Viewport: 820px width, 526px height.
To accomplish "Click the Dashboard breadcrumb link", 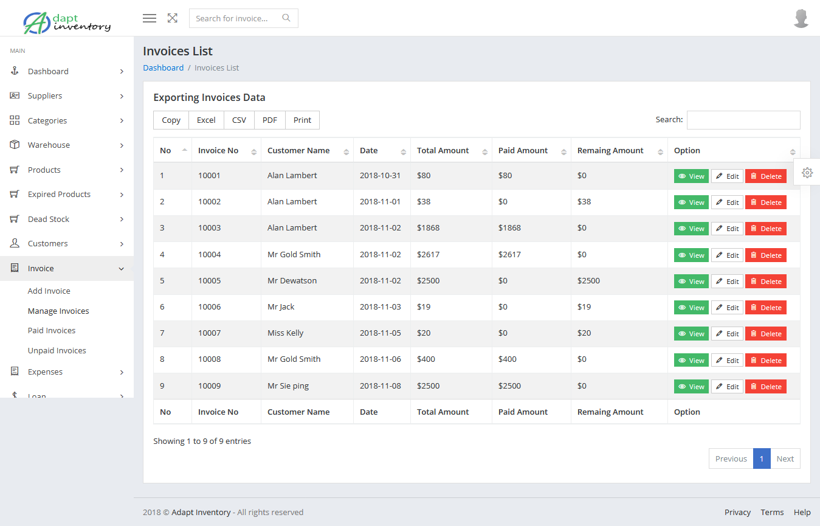I will click(163, 67).
